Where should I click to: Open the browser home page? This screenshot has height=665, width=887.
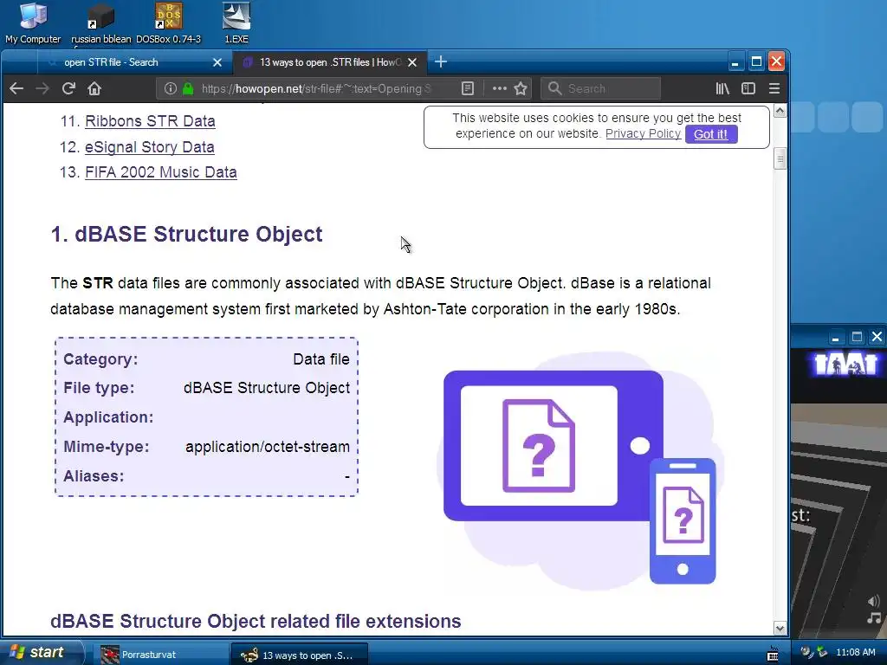94,89
